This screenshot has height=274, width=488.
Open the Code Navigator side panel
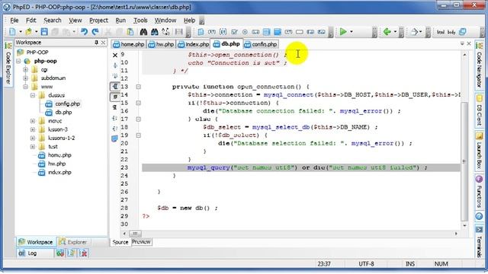pos(479,65)
